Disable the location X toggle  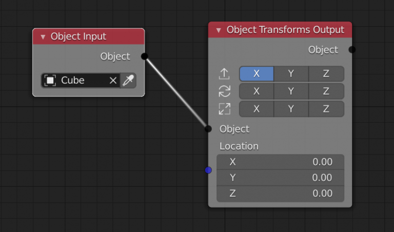[257, 74]
